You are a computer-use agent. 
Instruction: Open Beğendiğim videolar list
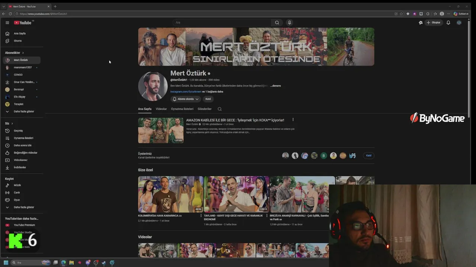(22, 153)
